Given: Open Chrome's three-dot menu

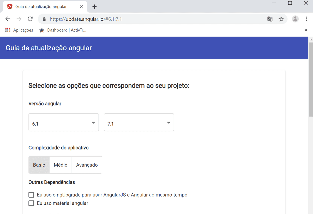Looking at the screenshot, I should pos(306,19).
